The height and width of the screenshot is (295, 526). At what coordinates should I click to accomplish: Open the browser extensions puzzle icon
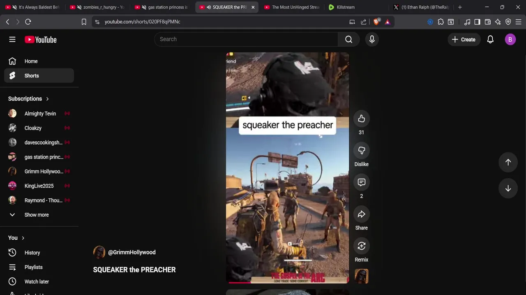tap(441, 22)
